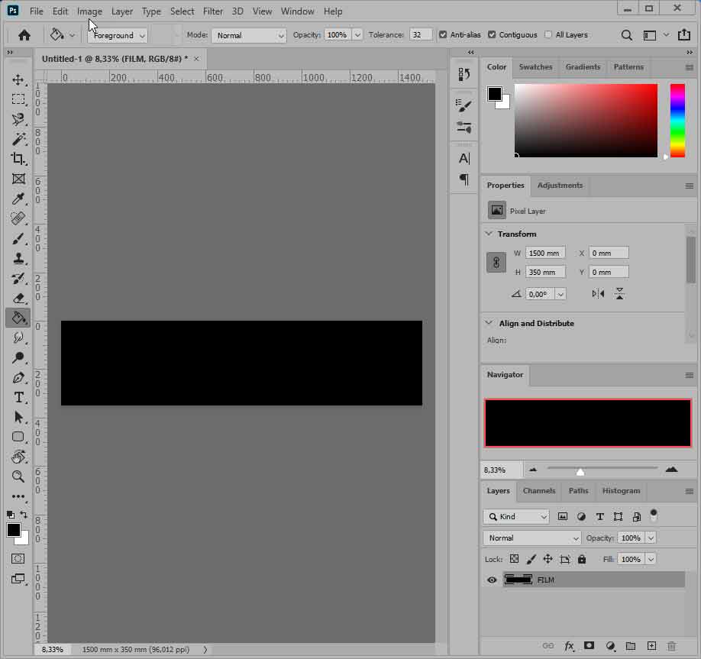Open the Brush Settings panel icon

point(464,105)
